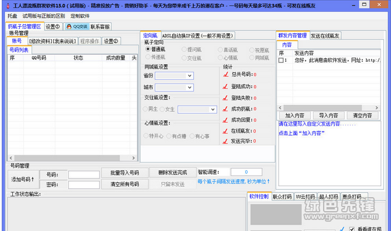Pick the 有点糟 mood radio button

(x=169, y=136)
